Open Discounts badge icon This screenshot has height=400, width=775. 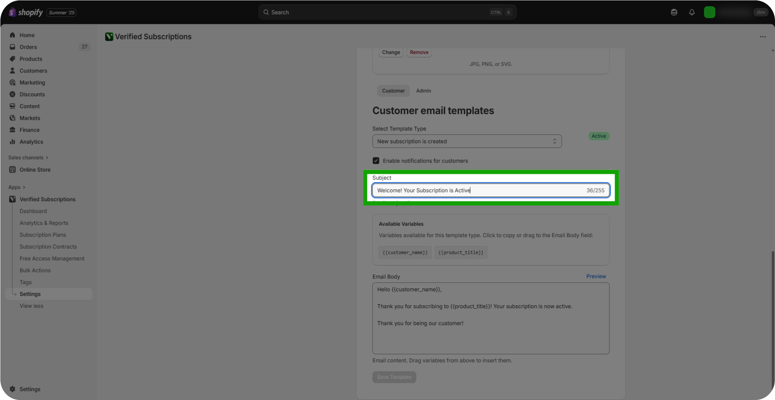12,94
